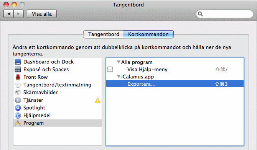The width and height of the screenshot is (257, 150).
Task: Select Dashboard och Dock in the list
Action: coord(58,62)
